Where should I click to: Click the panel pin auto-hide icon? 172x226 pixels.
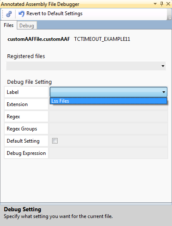tap(161, 4)
